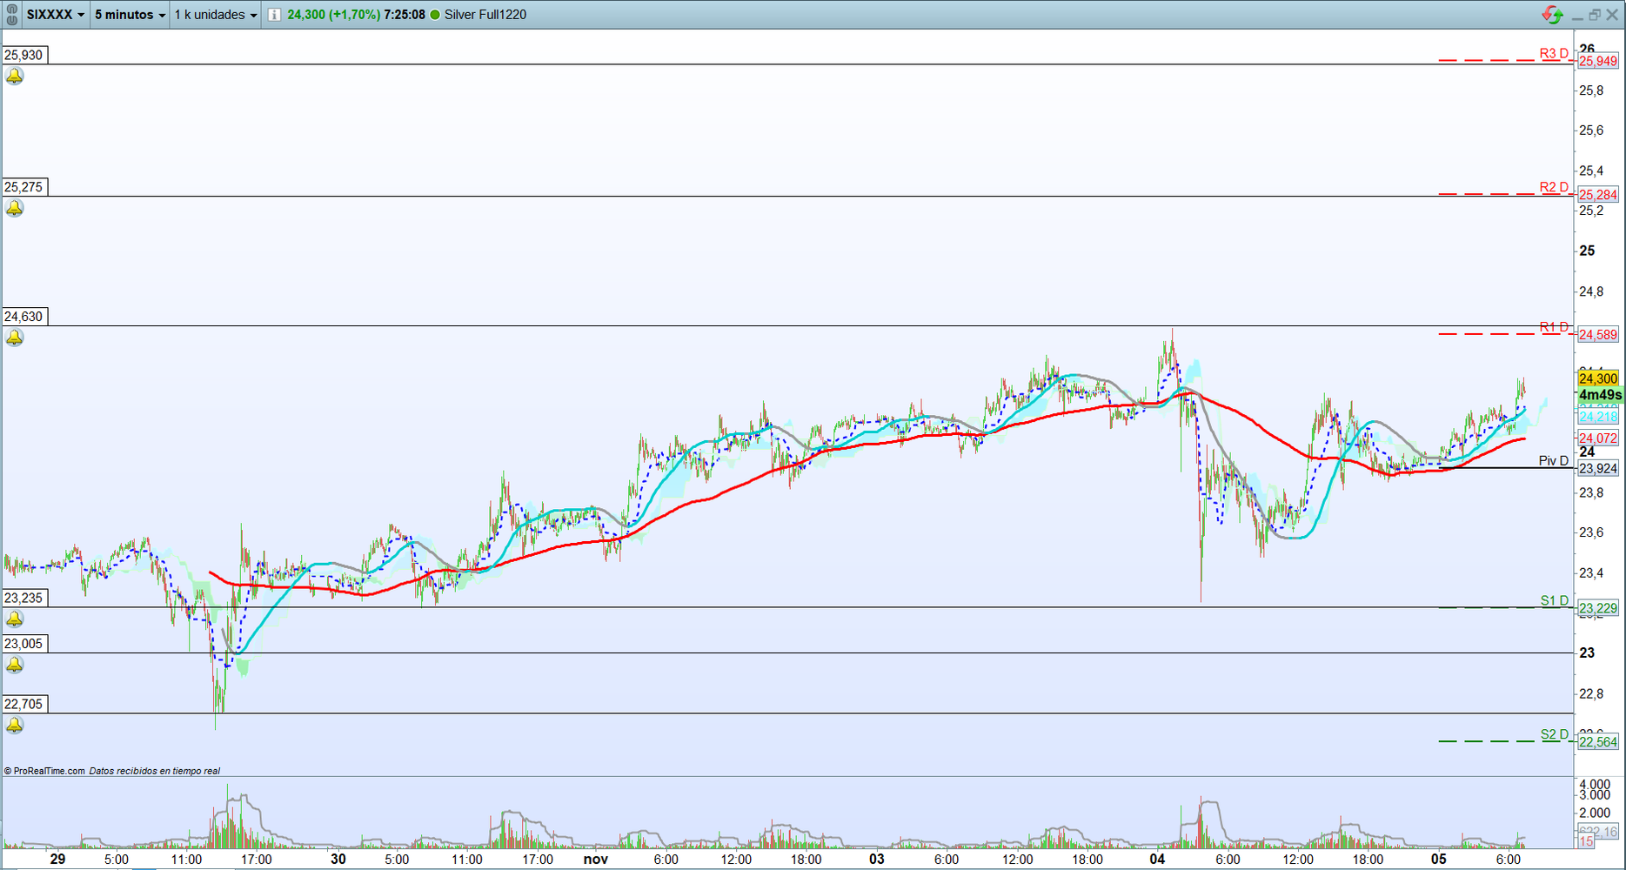Select the 25,930 horizontal line label

pos(24,55)
